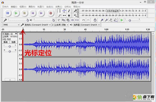Open the 生成(G) menu
Image resolution: width=156 pixels, height=102 pixels.
(x=50, y=7)
